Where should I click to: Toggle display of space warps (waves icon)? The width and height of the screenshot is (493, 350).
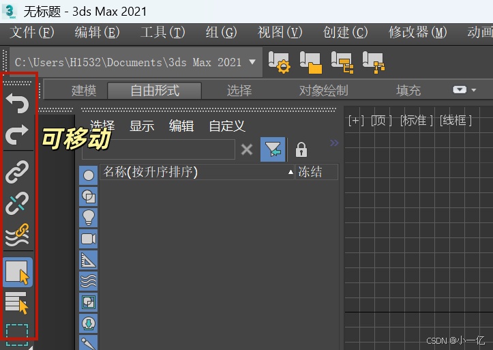click(89, 281)
